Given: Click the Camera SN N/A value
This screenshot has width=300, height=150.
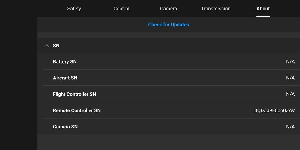Looking at the screenshot, I should click(x=290, y=127).
